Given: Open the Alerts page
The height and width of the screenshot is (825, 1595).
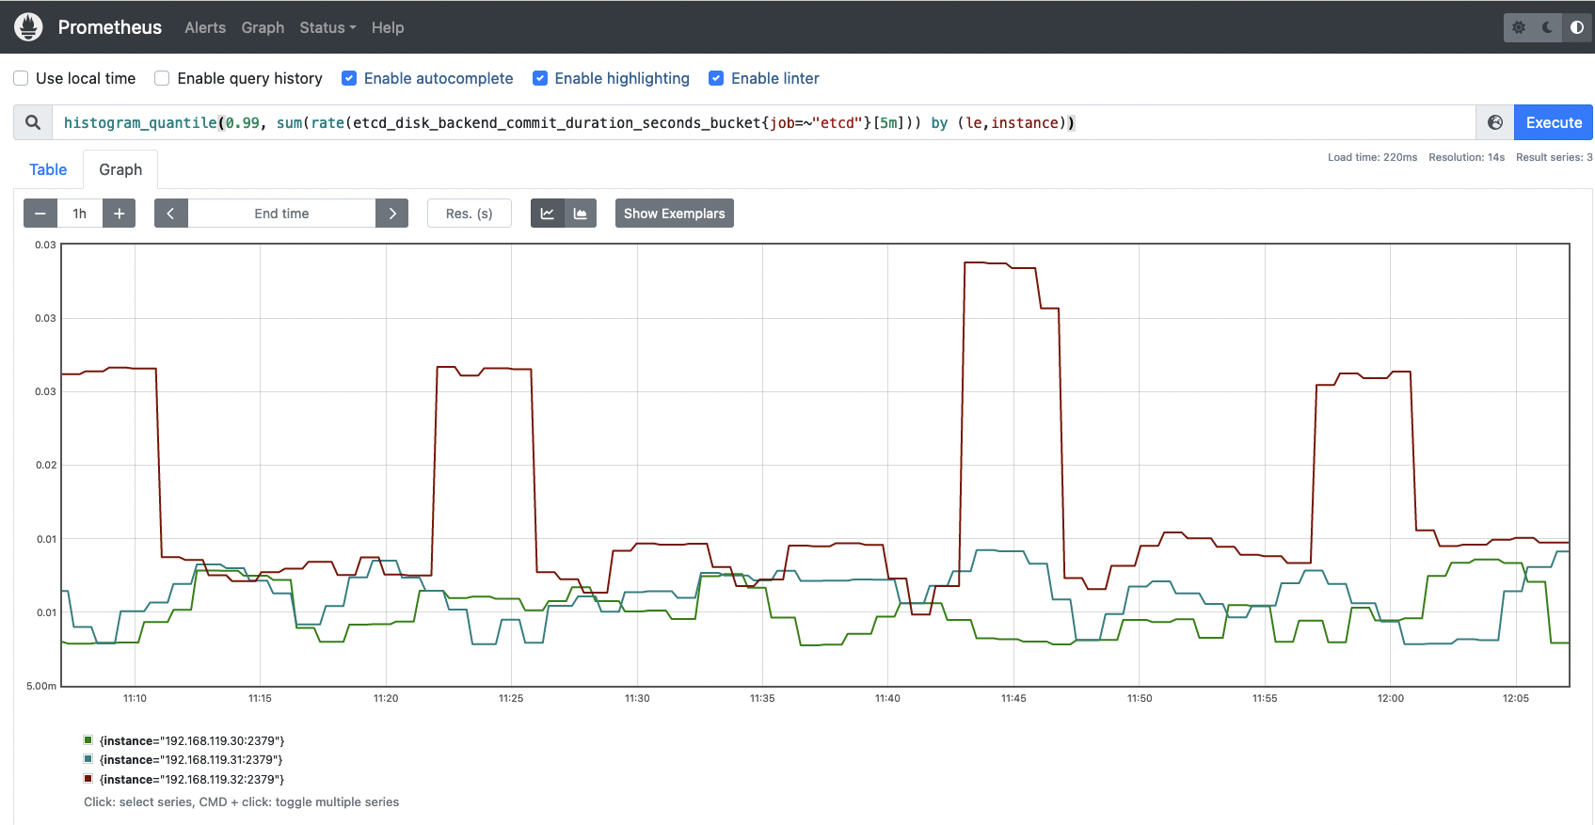Looking at the screenshot, I should pos(205,27).
